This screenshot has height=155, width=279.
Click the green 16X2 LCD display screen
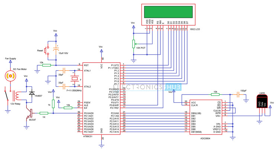pyautogui.click(x=169, y=11)
